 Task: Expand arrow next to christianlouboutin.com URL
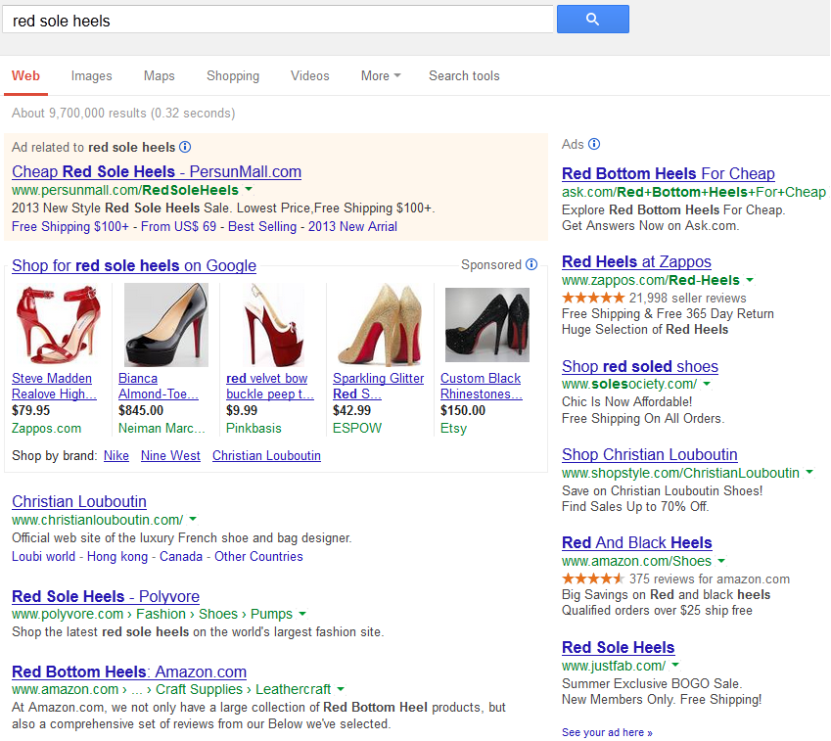(x=193, y=519)
